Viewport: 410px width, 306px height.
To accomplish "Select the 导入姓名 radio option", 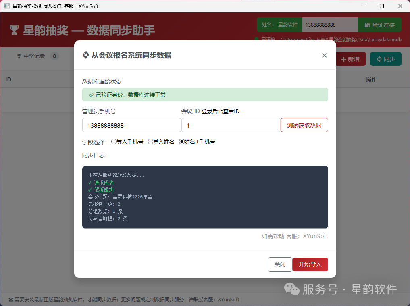I will click(151, 142).
